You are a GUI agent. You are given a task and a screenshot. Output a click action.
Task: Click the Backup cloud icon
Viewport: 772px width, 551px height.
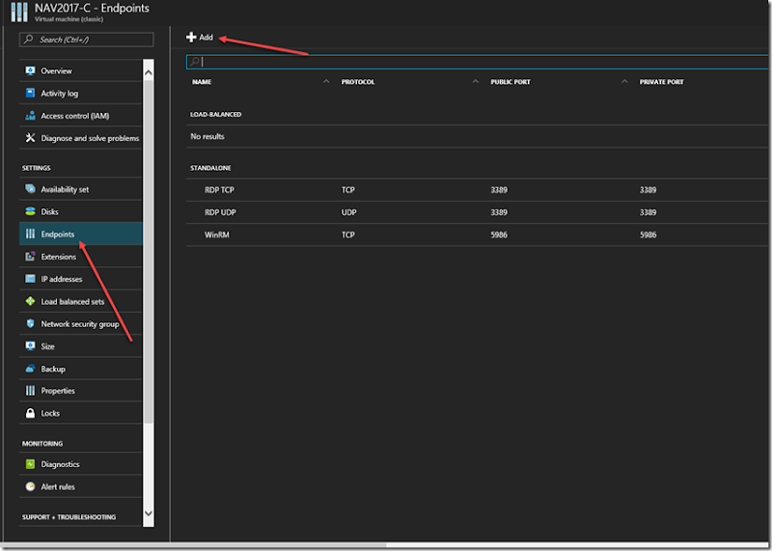30,369
